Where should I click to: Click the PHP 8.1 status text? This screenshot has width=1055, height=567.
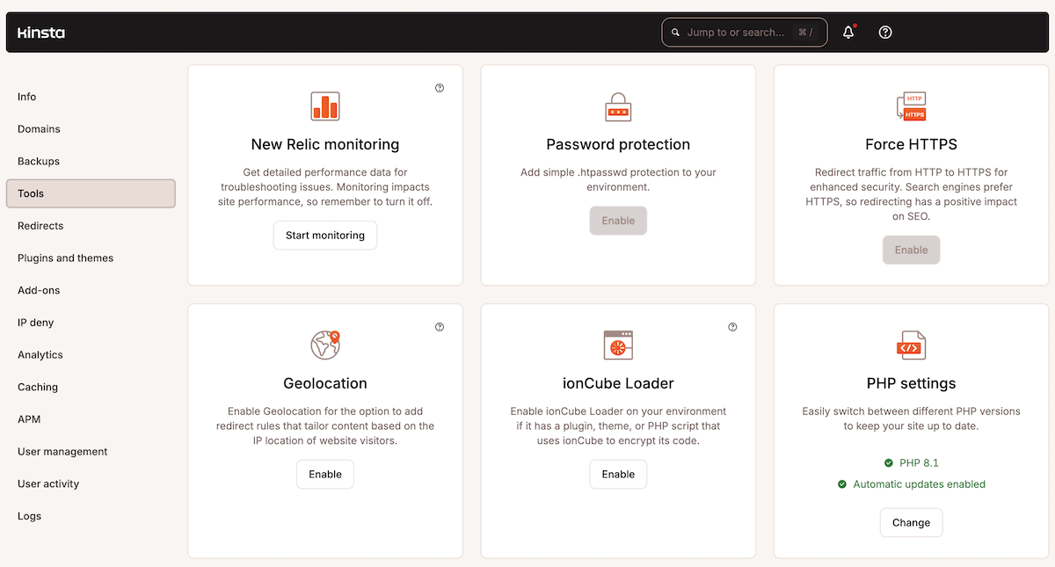coord(920,462)
